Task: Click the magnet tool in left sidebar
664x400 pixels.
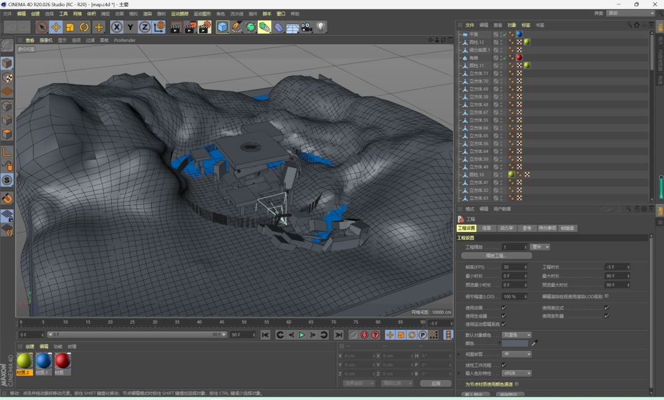Action: 7,198
